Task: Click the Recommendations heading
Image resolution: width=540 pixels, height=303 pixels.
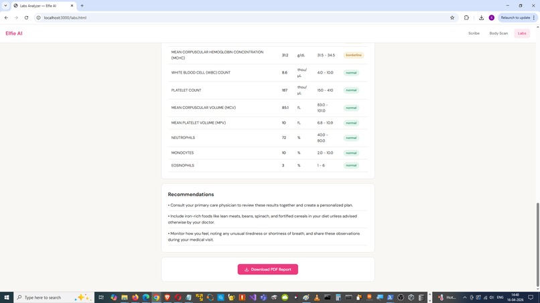Action: (x=191, y=195)
